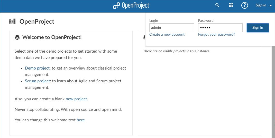Click the new project link
The height and width of the screenshot is (138, 275).
76,99
